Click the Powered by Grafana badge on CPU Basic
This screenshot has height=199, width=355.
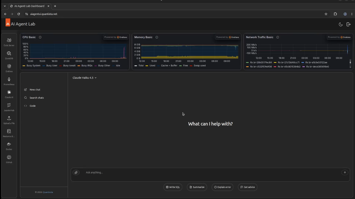point(116,37)
